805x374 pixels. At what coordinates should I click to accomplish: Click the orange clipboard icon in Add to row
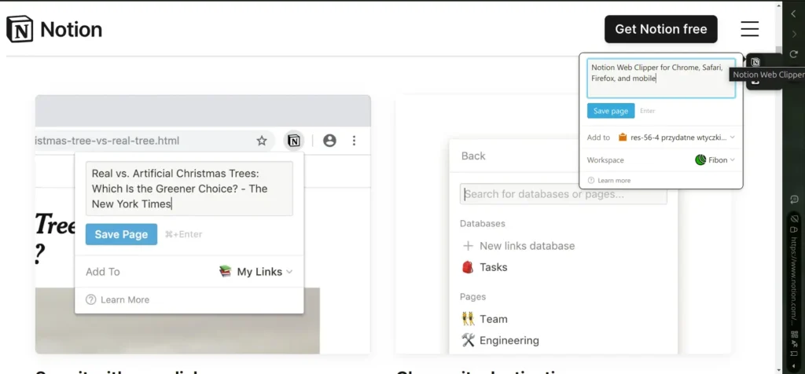coord(623,137)
